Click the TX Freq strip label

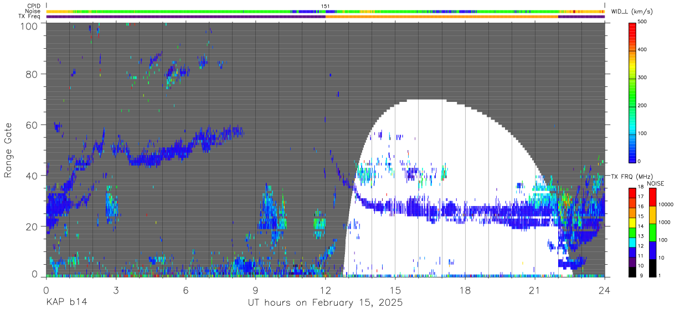(x=30, y=16)
